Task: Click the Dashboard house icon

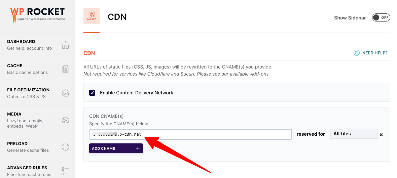Action: [x=65, y=45]
